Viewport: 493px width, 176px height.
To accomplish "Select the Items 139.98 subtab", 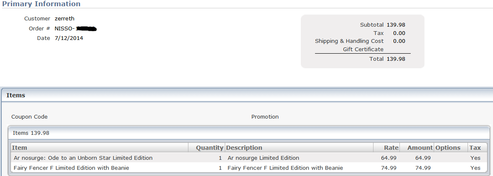I will 31,133.
